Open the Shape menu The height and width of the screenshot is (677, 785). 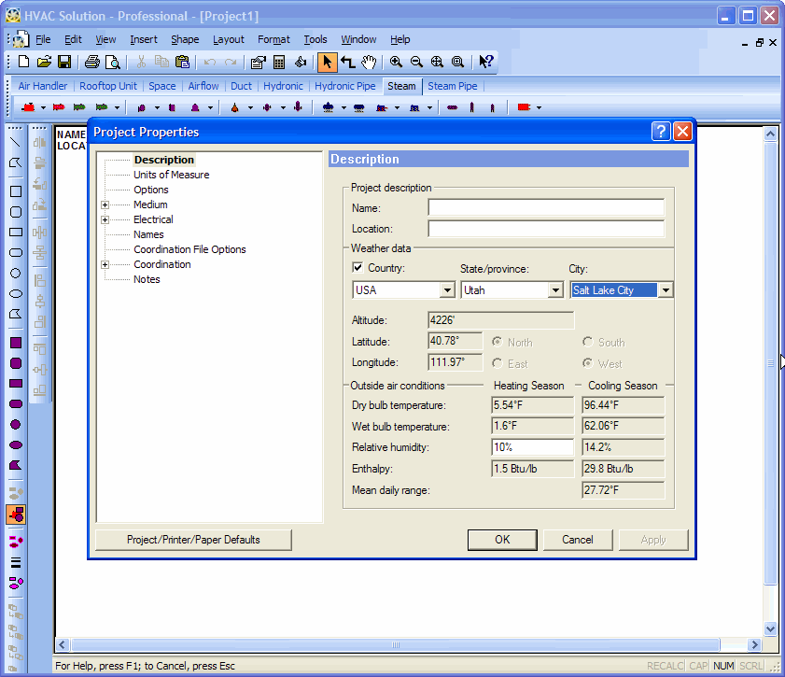tap(185, 39)
